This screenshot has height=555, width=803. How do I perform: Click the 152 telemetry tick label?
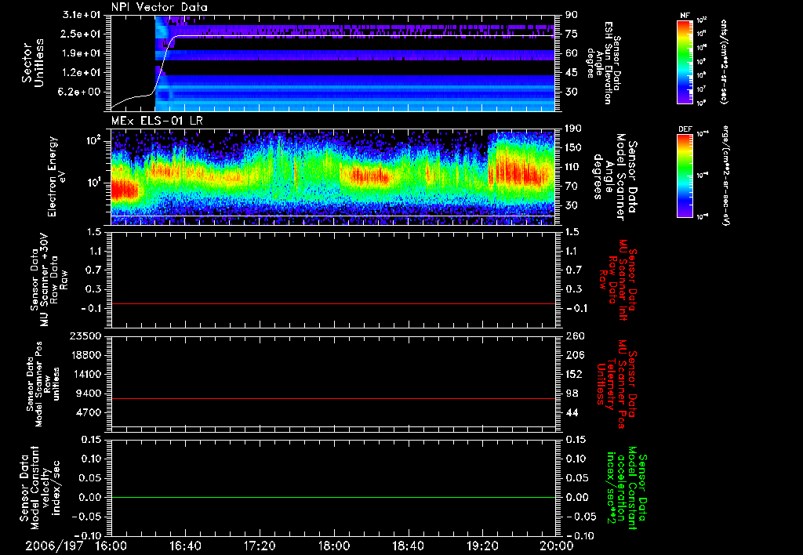coord(573,374)
